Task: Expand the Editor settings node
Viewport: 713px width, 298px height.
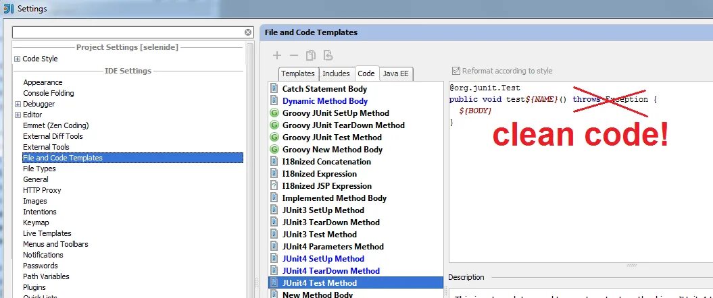Action: tap(18, 115)
